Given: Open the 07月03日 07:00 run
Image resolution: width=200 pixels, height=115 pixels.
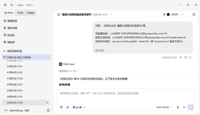Looking at the screenshot, I should point(15,78).
